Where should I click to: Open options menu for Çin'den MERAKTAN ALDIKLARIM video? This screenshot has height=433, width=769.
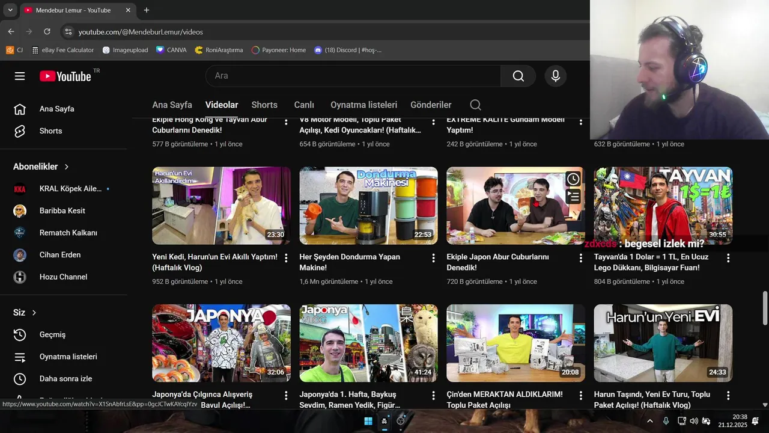point(580,396)
